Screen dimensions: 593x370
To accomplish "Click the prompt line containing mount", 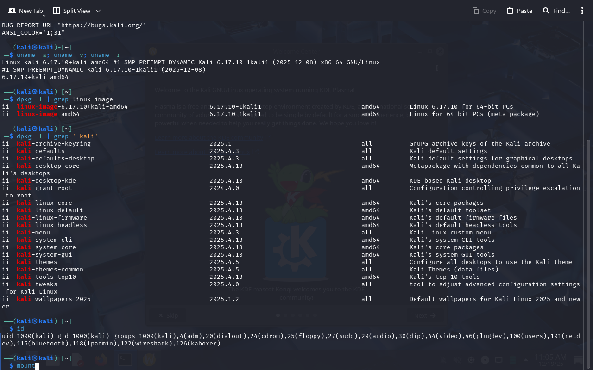I will (x=25, y=366).
